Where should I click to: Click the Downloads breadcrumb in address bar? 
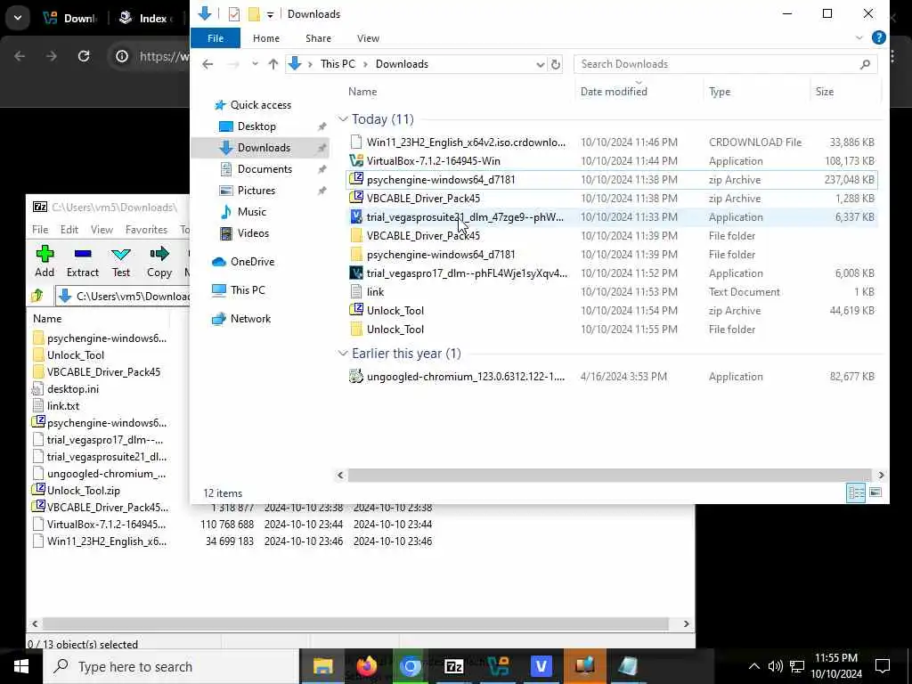(x=402, y=64)
